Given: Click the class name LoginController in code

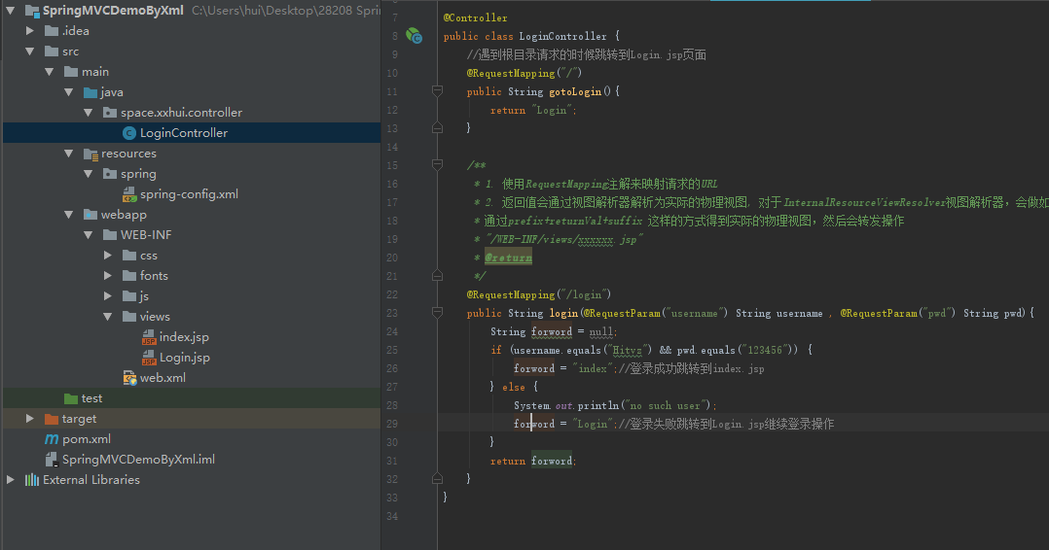Looking at the screenshot, I should coord(562,36).
